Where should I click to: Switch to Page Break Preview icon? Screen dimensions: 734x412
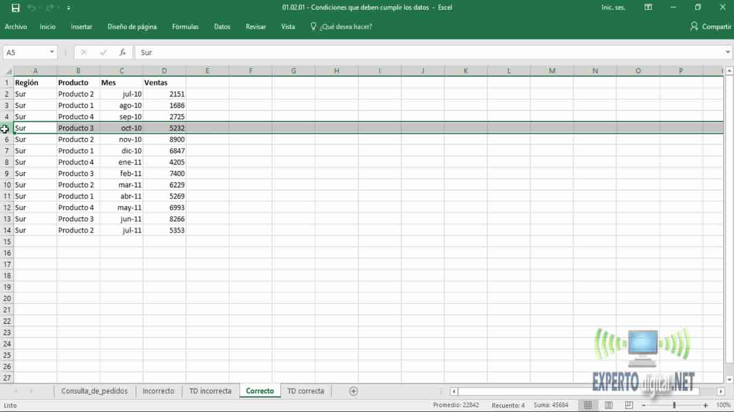pos(628,405)
